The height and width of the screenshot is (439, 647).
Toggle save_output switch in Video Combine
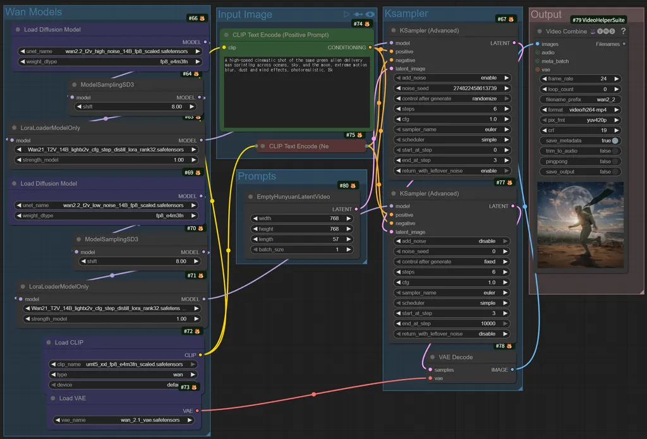tap(615, 172)
